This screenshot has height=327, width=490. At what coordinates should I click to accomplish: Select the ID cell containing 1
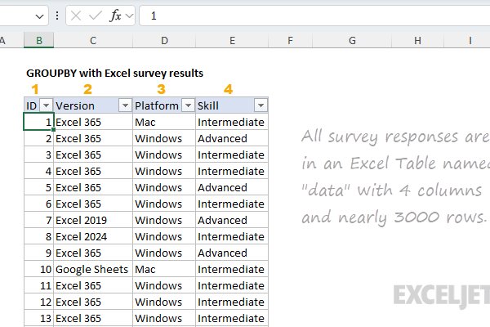[x=38, y=122]
